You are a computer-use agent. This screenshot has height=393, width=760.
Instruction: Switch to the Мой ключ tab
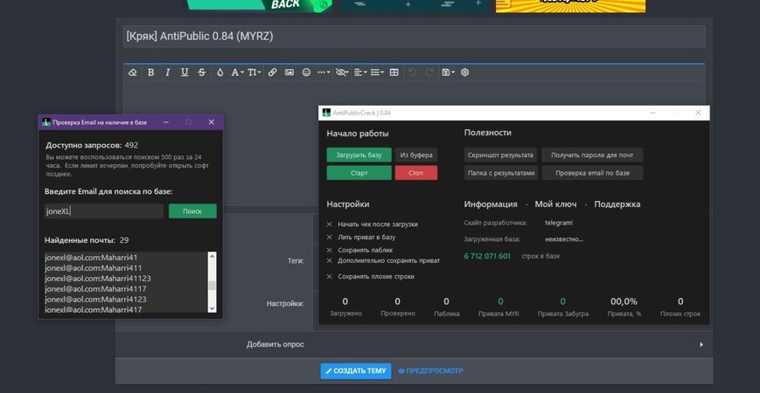point(555,204)
